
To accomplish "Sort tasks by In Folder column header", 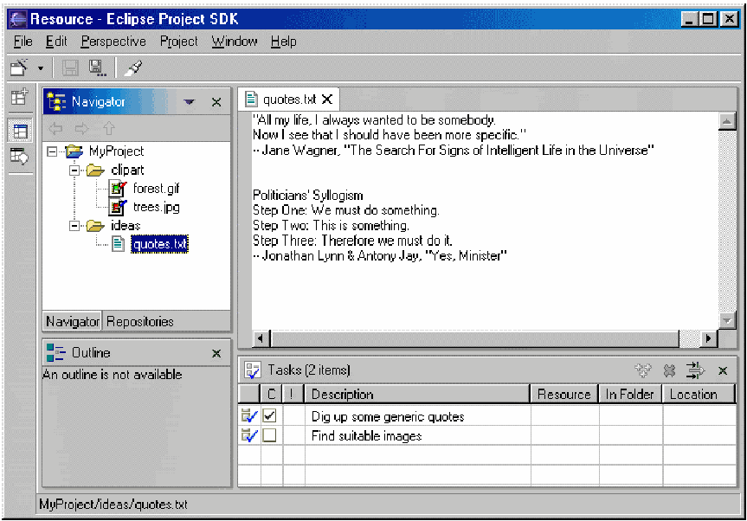I will pyautogui.click(x=630, y=395).
